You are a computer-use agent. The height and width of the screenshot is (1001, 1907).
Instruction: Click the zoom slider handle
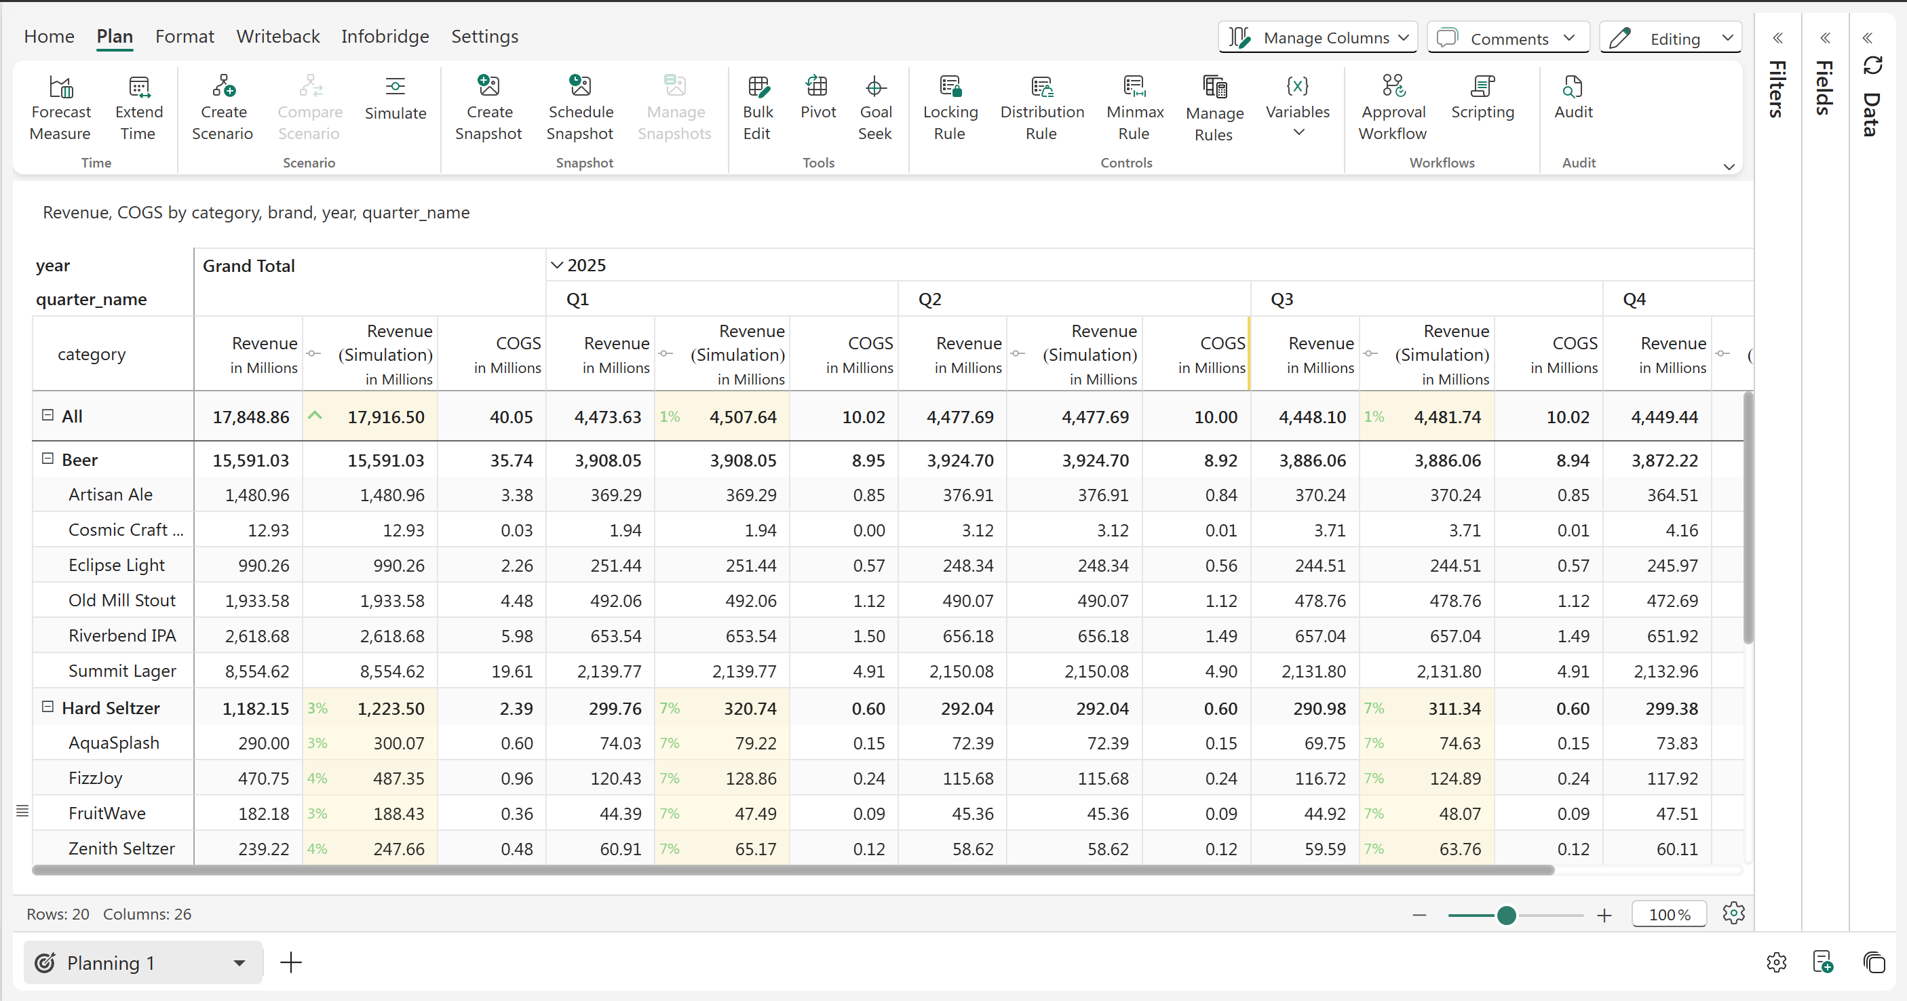(x=1506, y=916)
